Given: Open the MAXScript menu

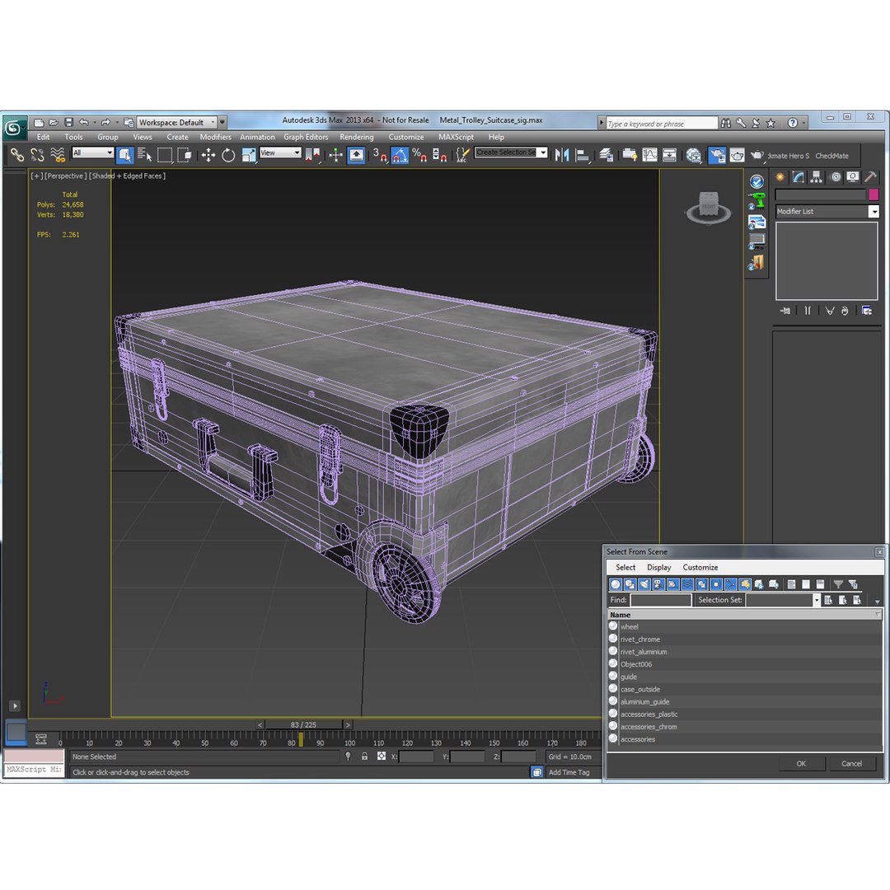Looking at the screenshot, I should click(x=456, y=137).
